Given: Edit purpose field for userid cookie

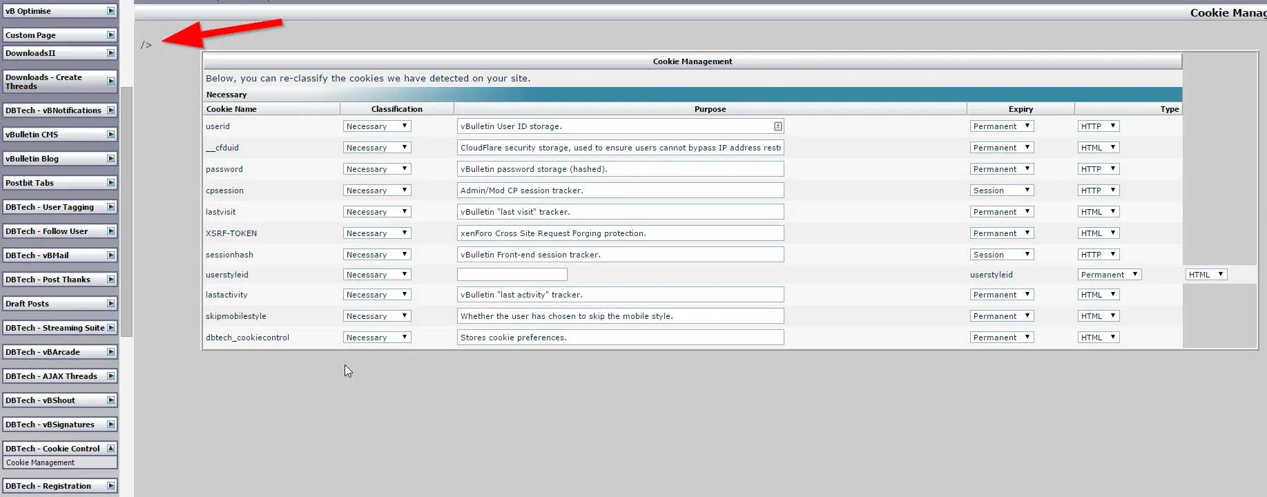Looking at the screenshot, I should (x=620, y=126).
